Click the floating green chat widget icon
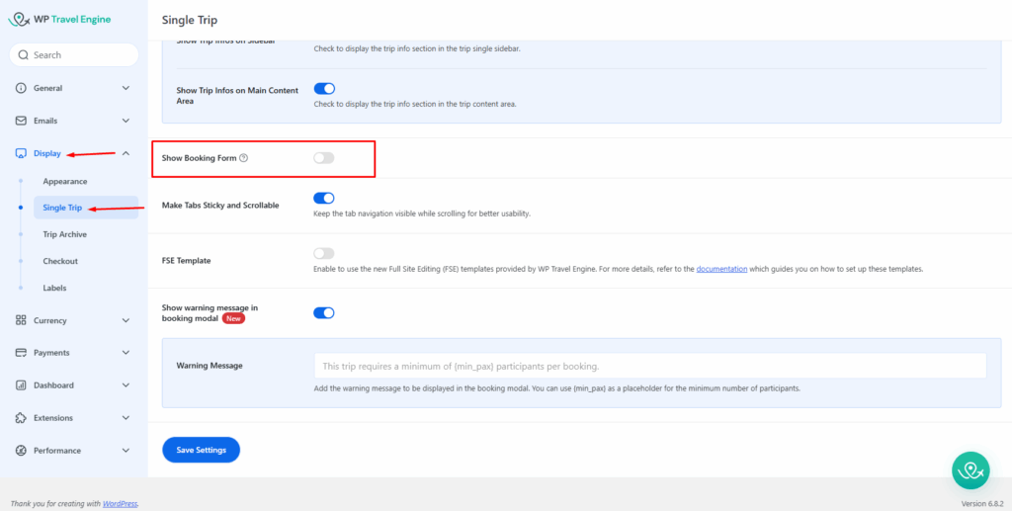 pyautogui.click(x=970, y=470)
